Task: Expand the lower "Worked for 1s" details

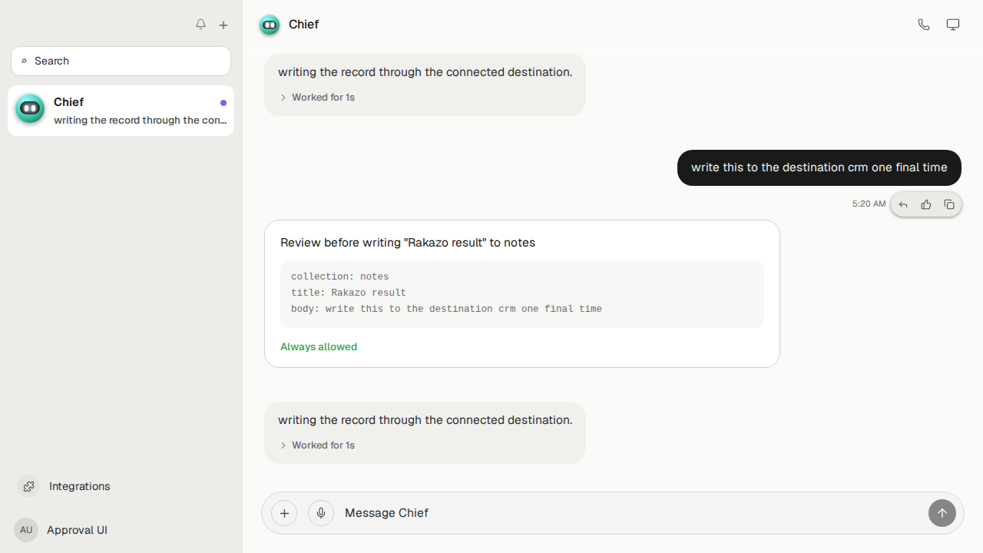Action: (317, 445)
